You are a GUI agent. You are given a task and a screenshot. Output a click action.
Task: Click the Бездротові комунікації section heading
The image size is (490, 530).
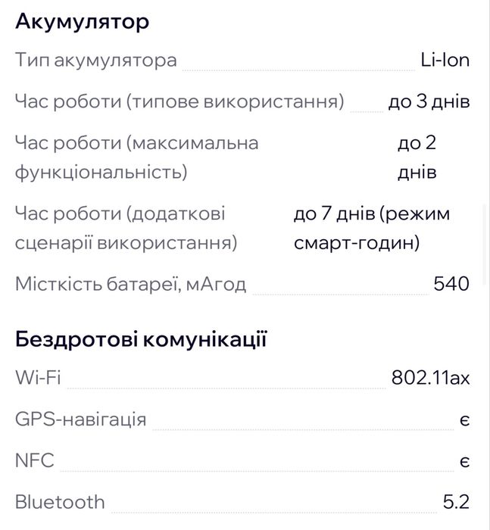click(141, 339)
